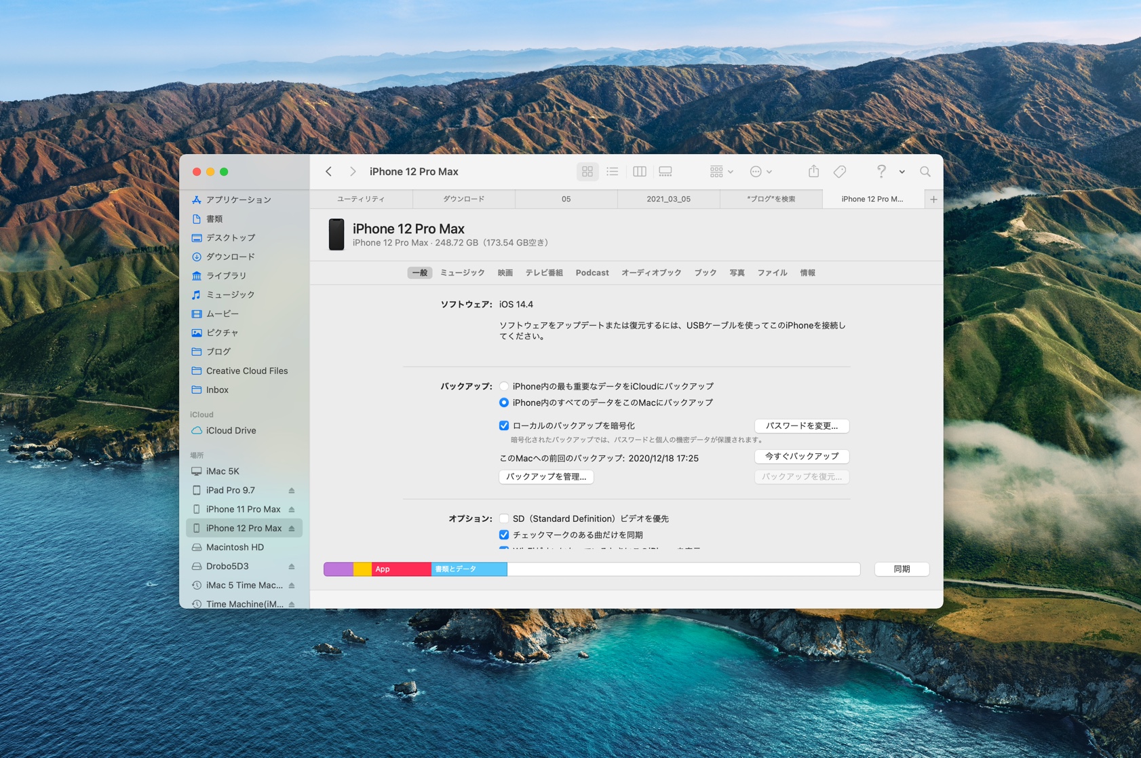The height and width of the screenshot is (758, 1141).
Task: Click the 同期 sync button
Action: point(902,569)
